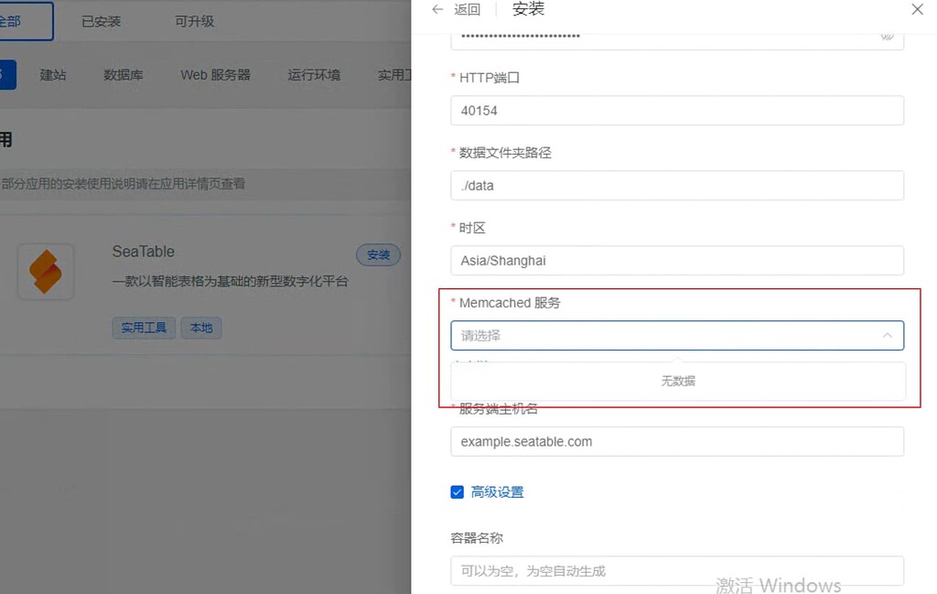Close the 安装 panel with the X
Image resolution: width=937 pixels, height=594 pixels.
(x=918, y=9)
